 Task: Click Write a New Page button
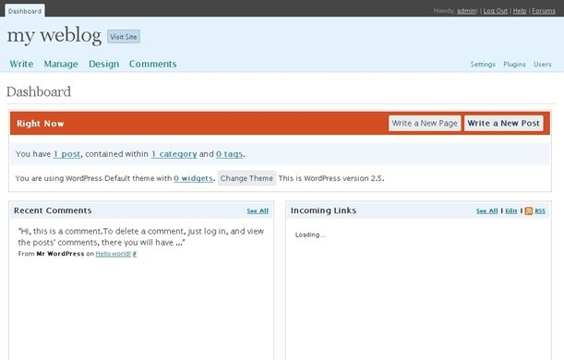tap(425, 124)
